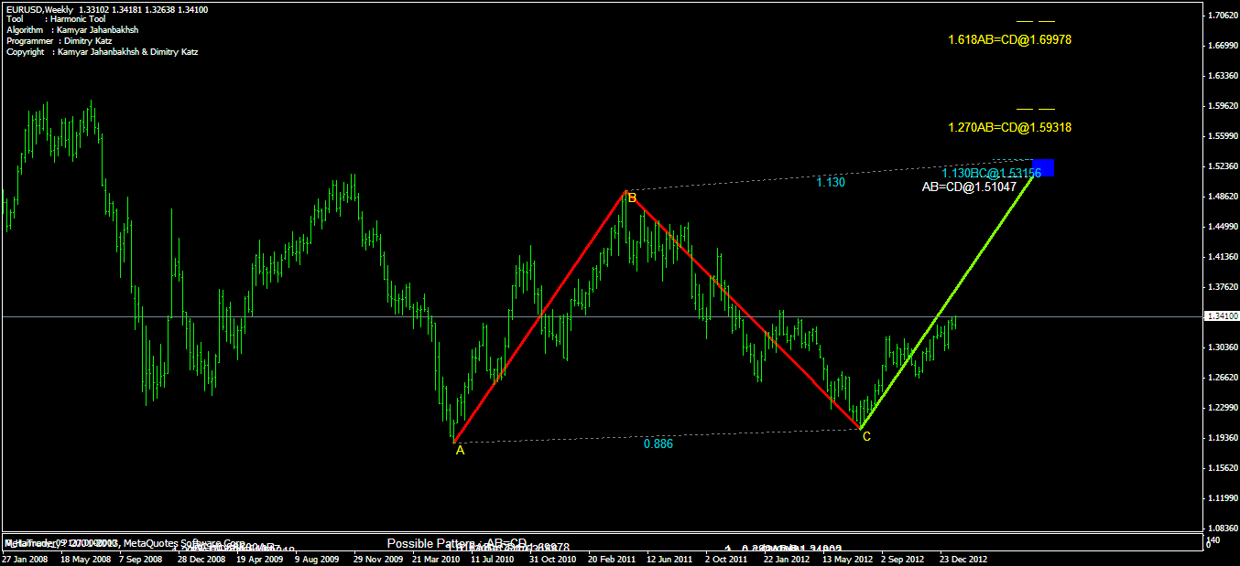Image resolution: width=1240 pixels, height=566 pixels.
Task: Click the 1.19360 price scale value
Action: pos(1223,438)
